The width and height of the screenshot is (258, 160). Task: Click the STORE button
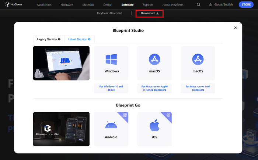[x=246, y=4]
